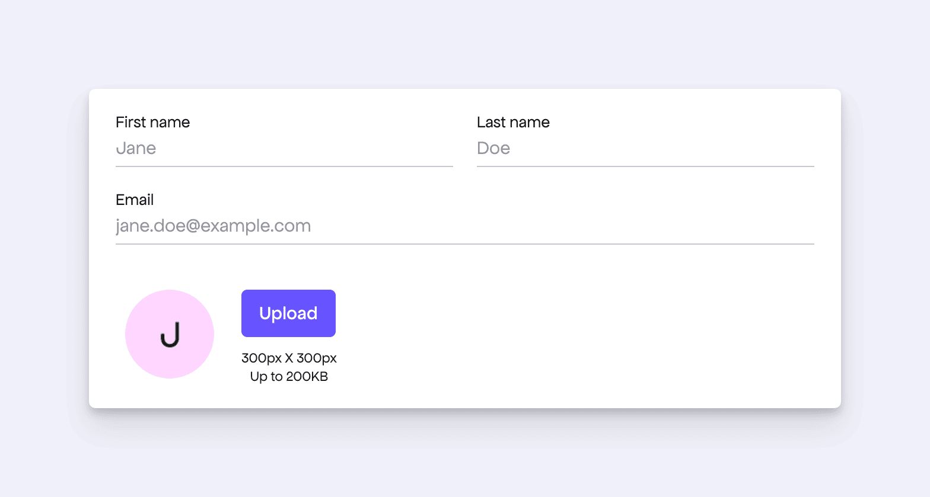This screenshot has width=930, height=497.
Task: Click into the Email input field
Action: pos(464,226)
